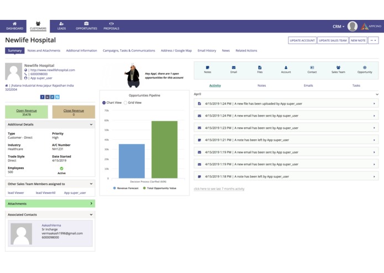Click the green Active status checkmark
The width and height of the screenshot is (384, 273).
pyautogui.click(x=61, y=169)
